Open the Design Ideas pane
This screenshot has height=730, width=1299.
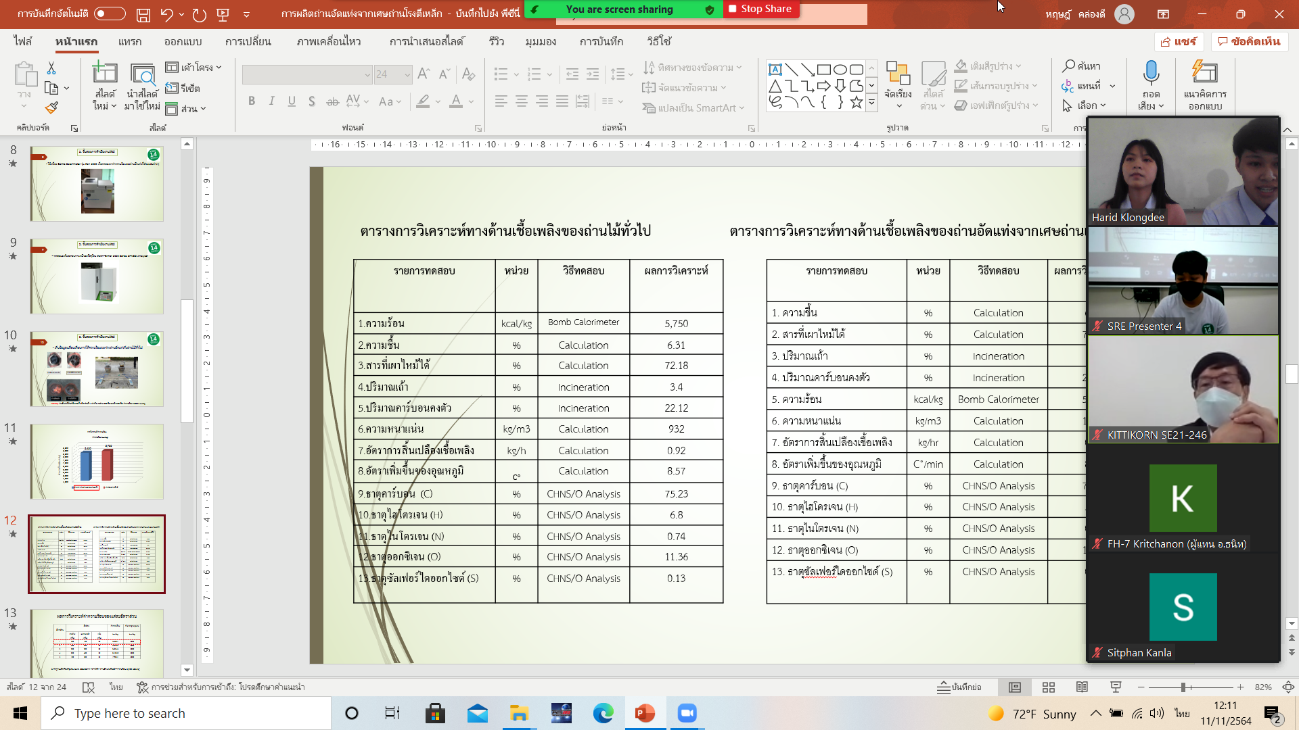coord(1204,73)
